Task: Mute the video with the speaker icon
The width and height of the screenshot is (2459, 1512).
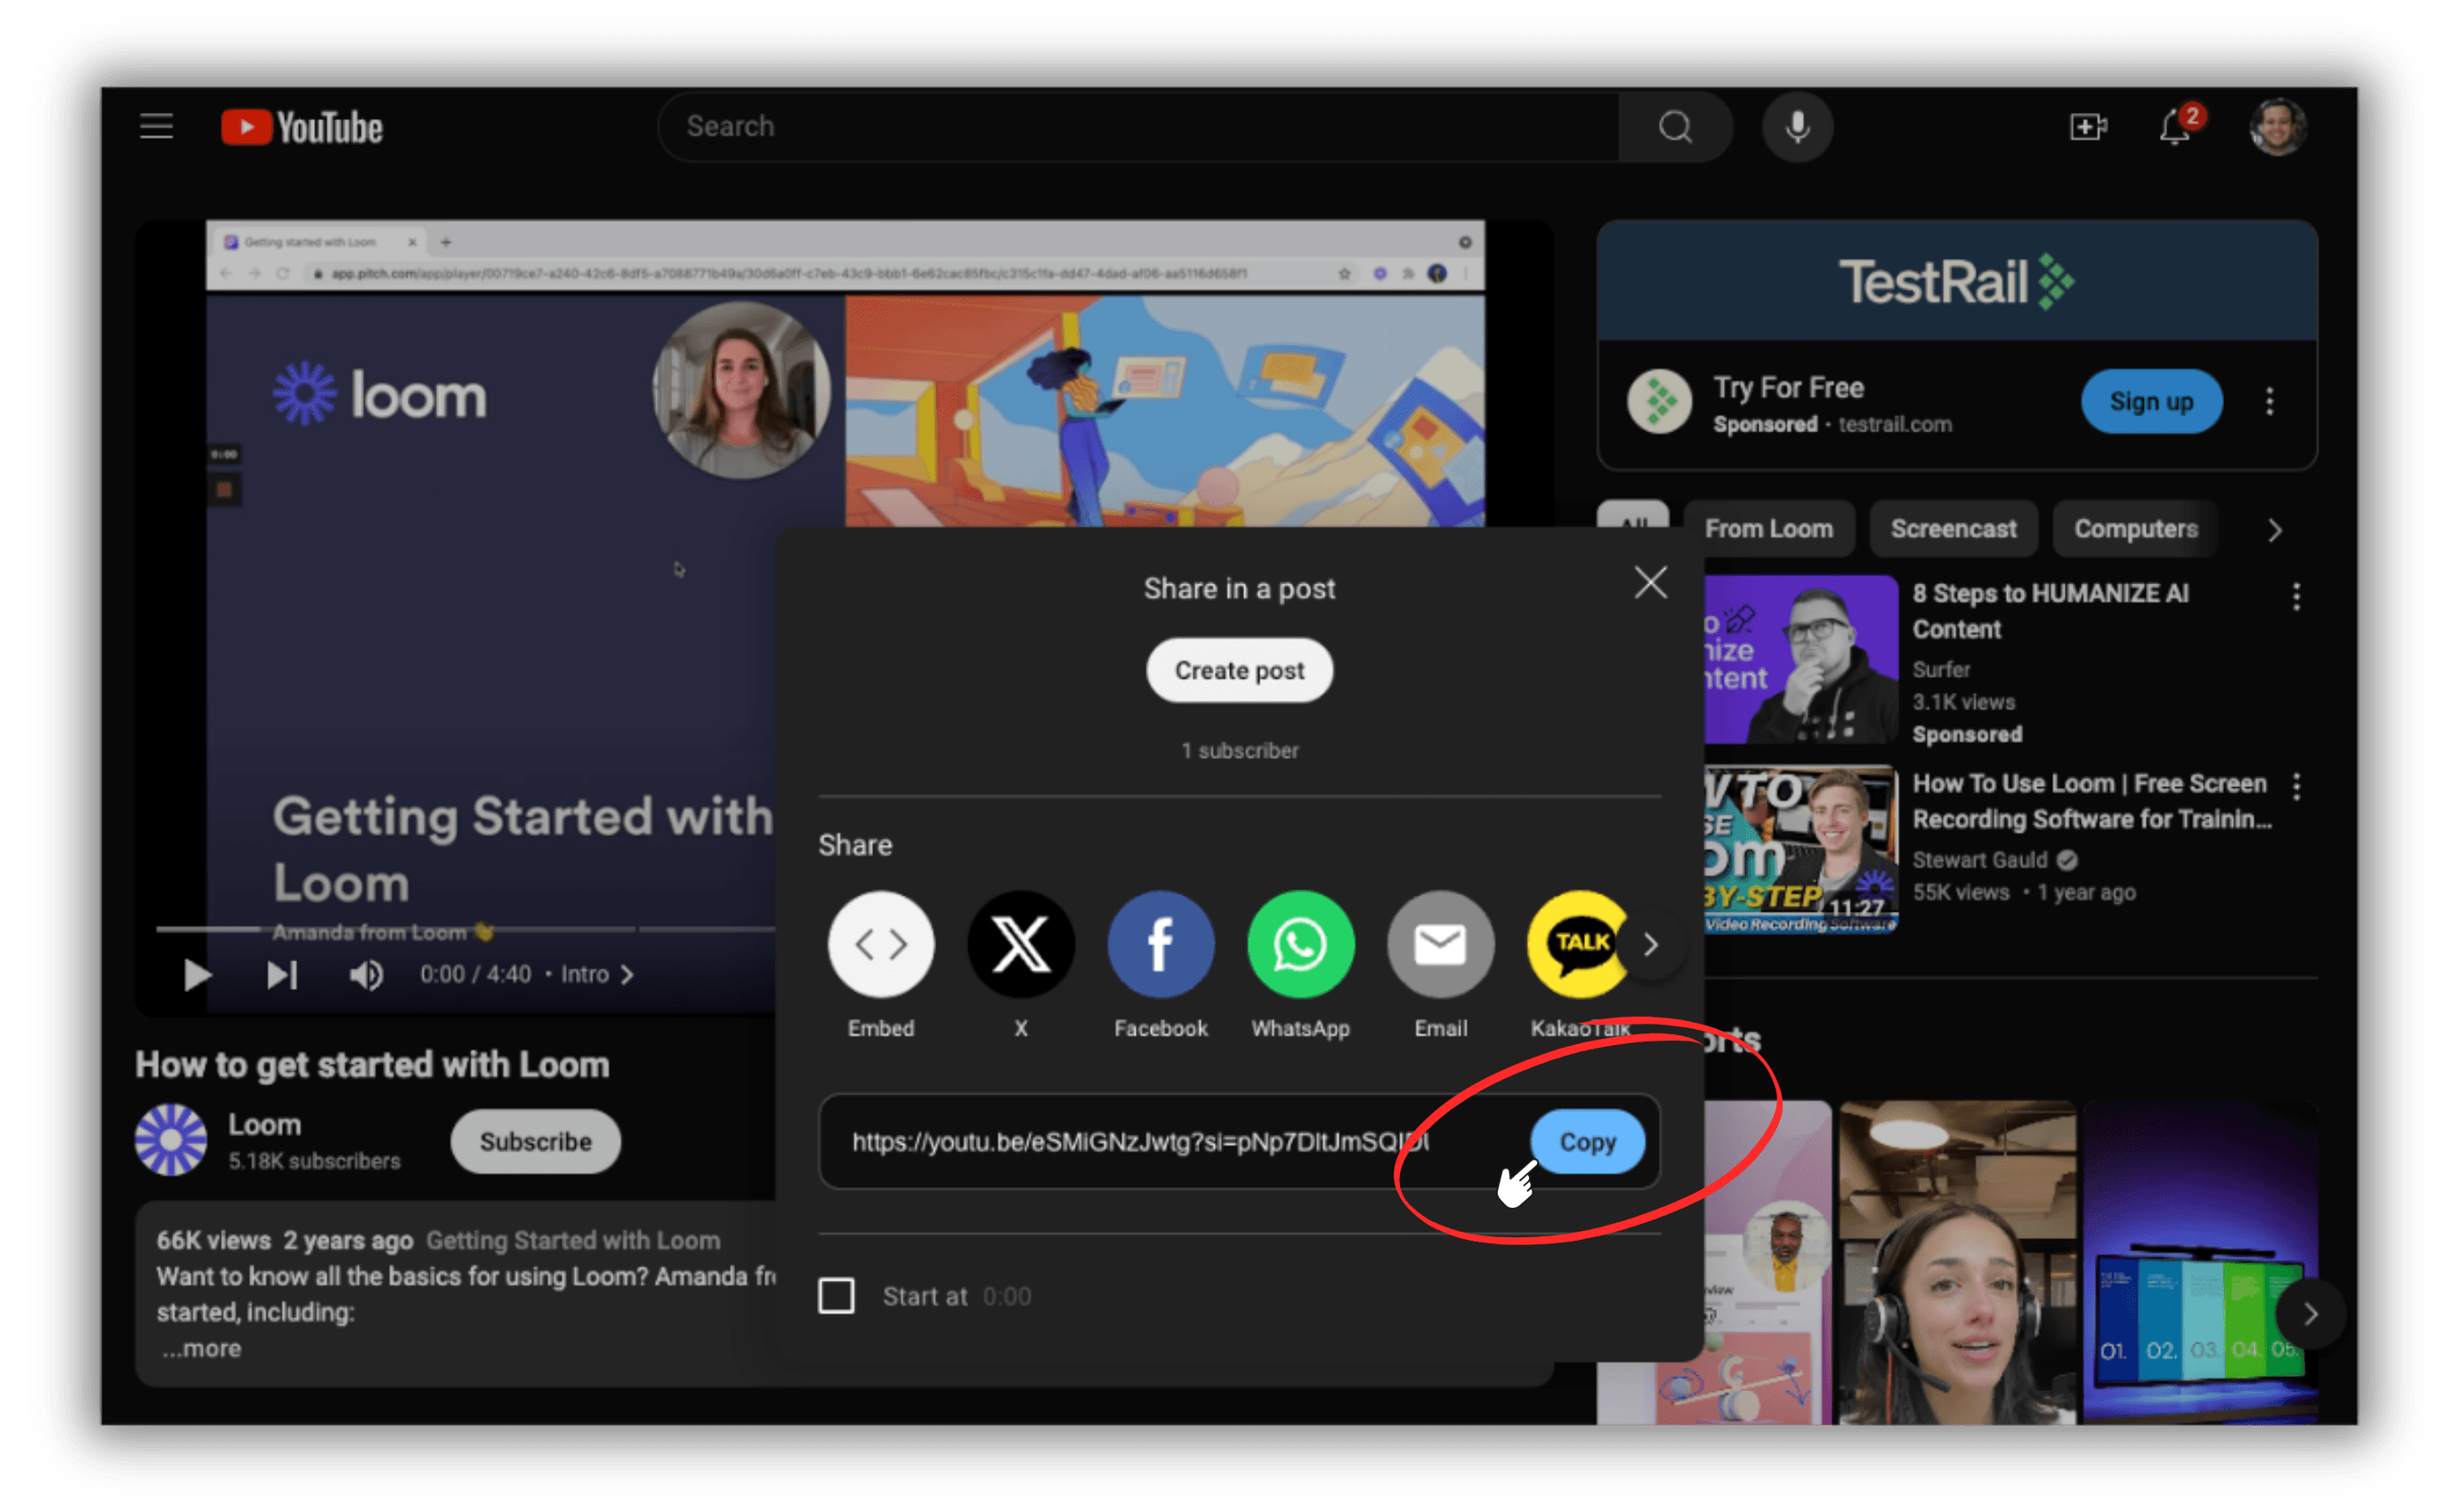Action: (366, 975)
